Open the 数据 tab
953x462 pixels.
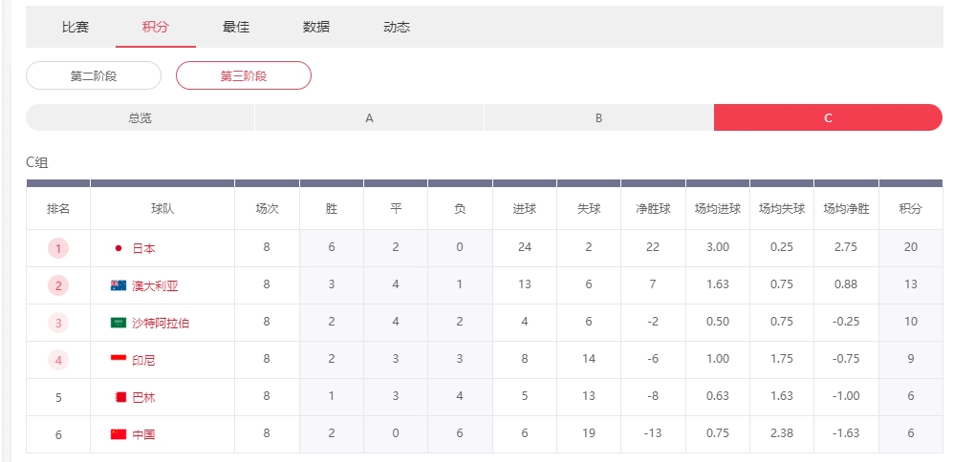[316, 27]
